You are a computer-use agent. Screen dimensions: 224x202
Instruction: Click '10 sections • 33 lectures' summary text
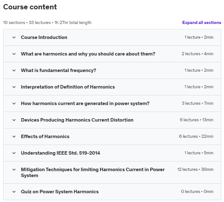tap(47, 22)
